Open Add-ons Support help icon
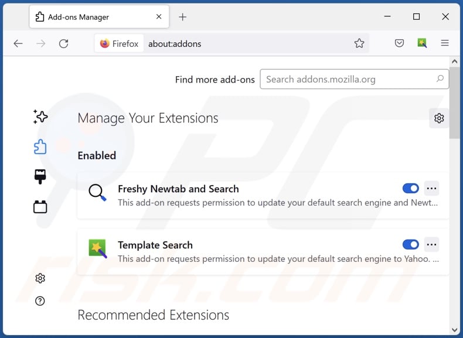The height and width of the screenshot is (338, 463). pos(40,301)
